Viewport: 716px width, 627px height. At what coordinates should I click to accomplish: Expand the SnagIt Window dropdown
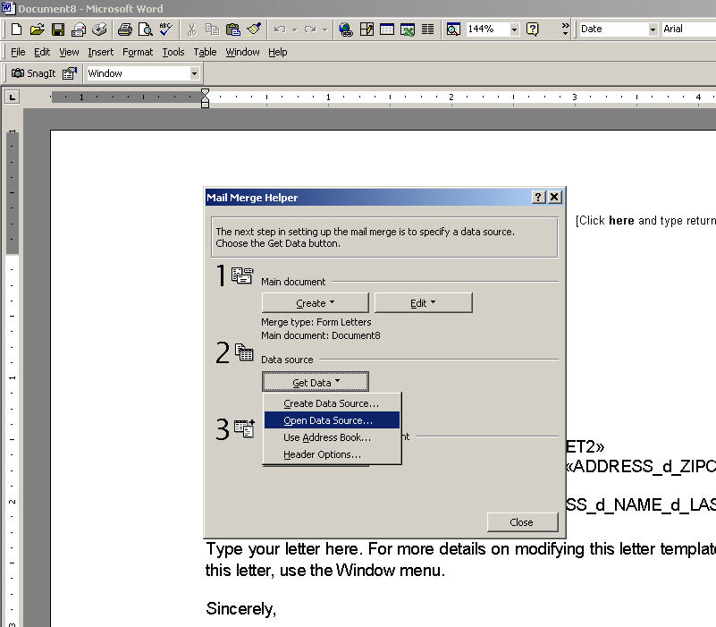194,73
